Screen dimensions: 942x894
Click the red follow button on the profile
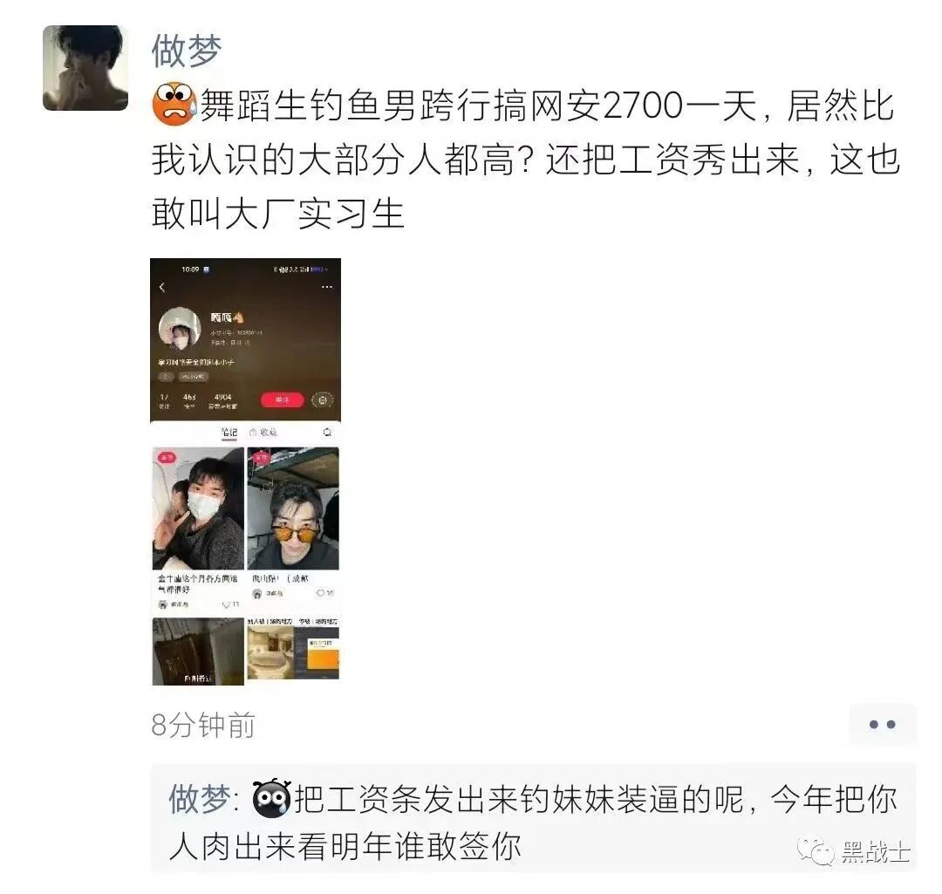pos(282,400)
